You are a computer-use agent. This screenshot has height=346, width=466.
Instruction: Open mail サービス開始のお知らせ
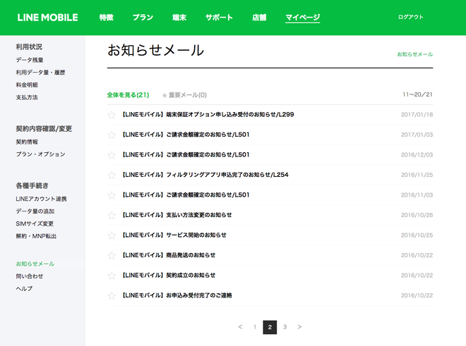[174, 235]
